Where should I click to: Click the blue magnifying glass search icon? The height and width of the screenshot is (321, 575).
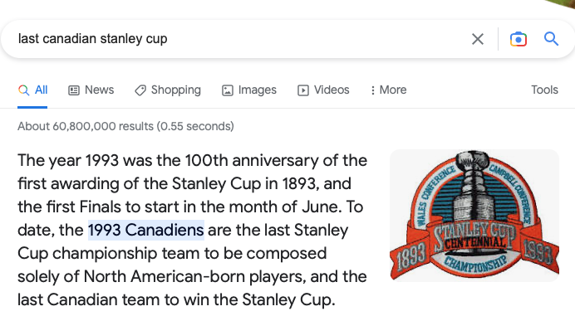[x=551, y=38]
